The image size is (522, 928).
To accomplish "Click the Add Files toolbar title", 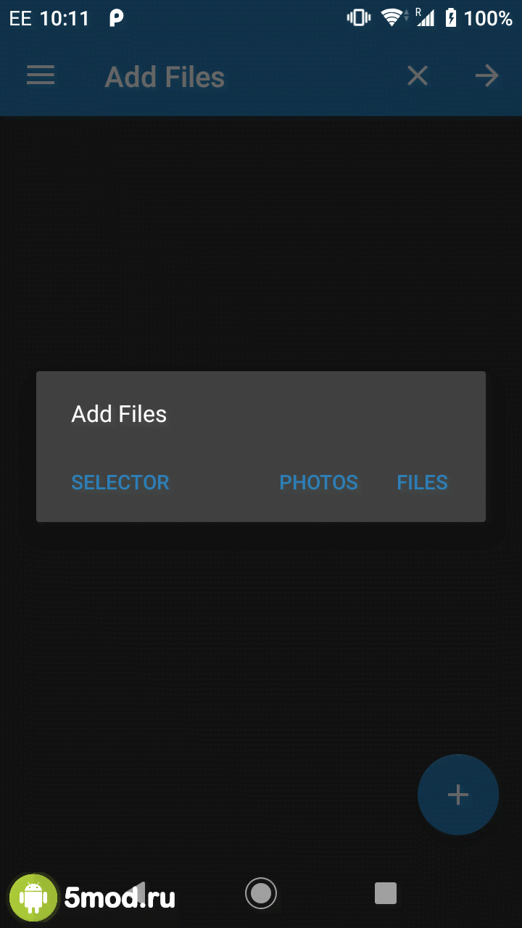I will click(165, 77).
